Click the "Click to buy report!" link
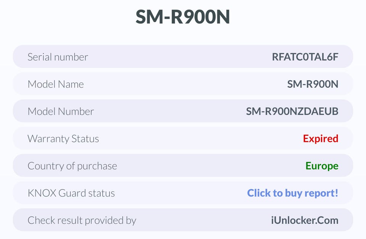The width and height of the screenshot is (366, 239). pyautogui.click(x=292, y=193)
